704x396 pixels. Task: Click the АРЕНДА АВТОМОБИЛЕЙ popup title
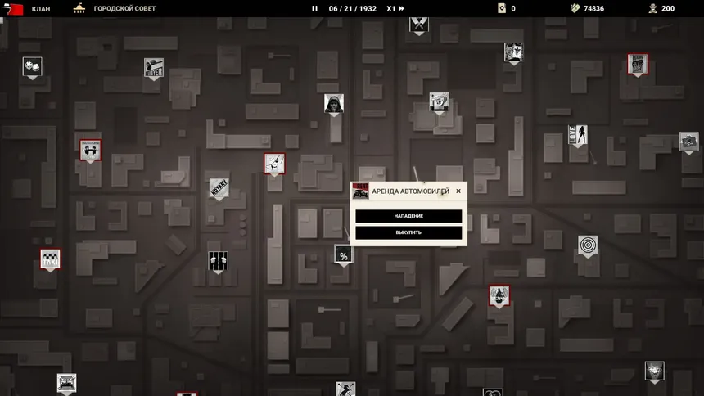tap(410, 191)
